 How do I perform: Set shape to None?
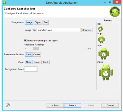[29, 62]
